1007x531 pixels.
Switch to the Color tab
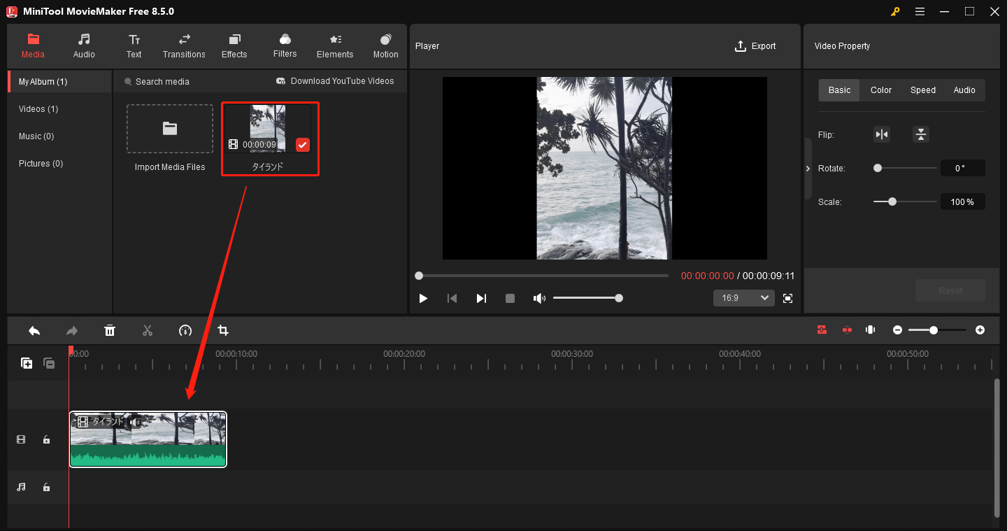[880, 90]
